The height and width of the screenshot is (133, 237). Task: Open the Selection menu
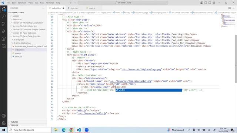[x=22, y=3]
